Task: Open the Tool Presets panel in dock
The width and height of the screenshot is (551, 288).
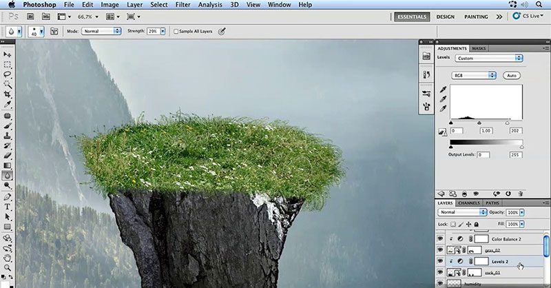Action: 426,93
